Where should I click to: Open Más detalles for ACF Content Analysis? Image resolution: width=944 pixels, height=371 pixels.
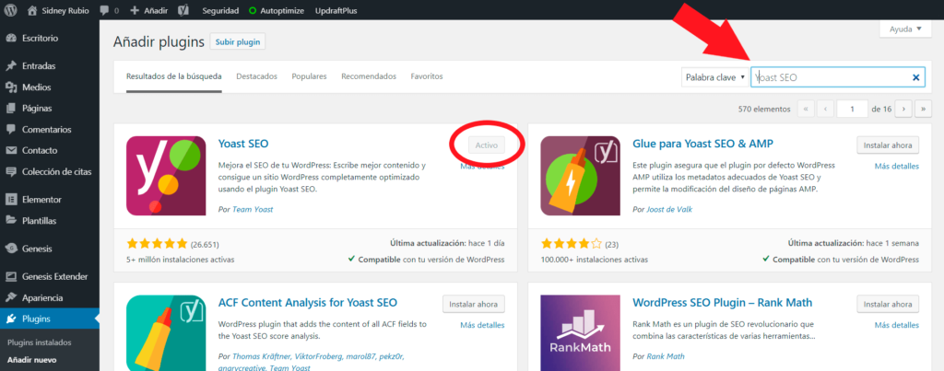[482, 325]
